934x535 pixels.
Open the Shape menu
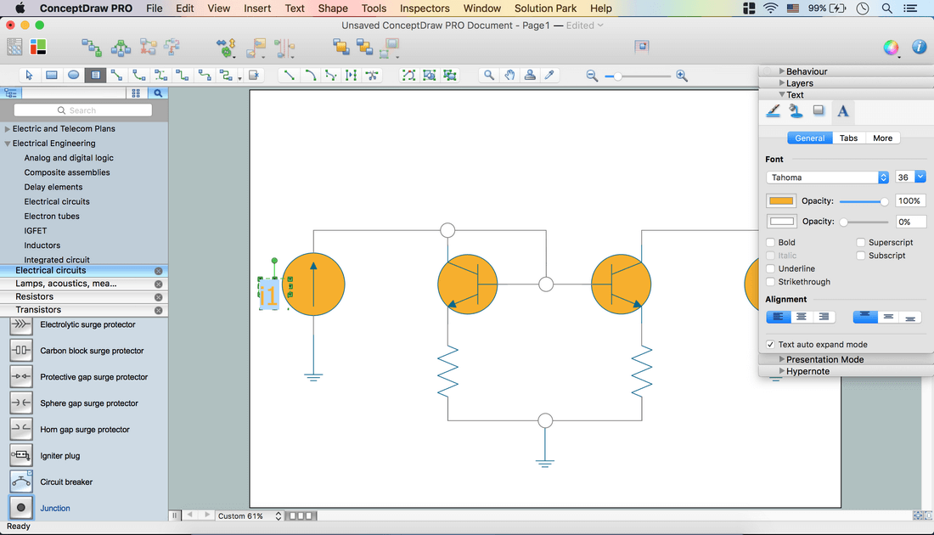(x=333, y=8)
